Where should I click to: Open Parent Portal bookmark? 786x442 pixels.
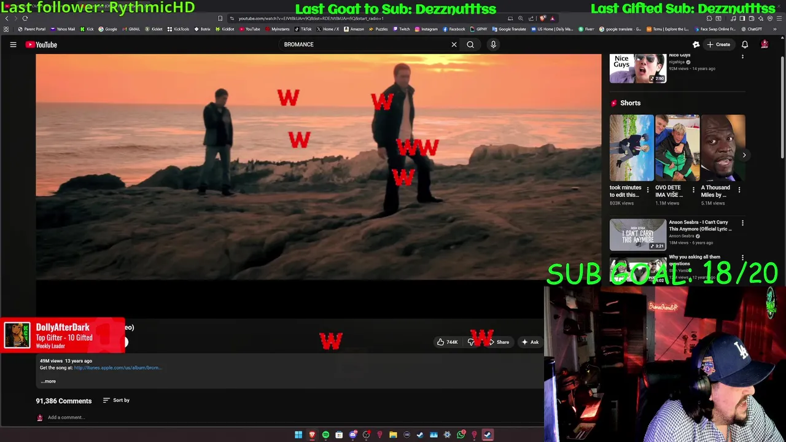(x=32, y=29)
